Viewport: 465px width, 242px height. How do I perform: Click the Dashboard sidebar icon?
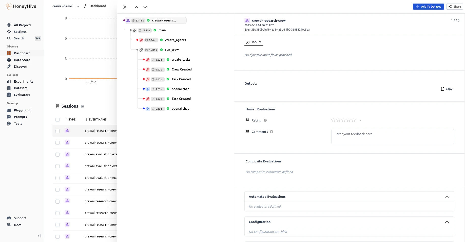point(9,53)
